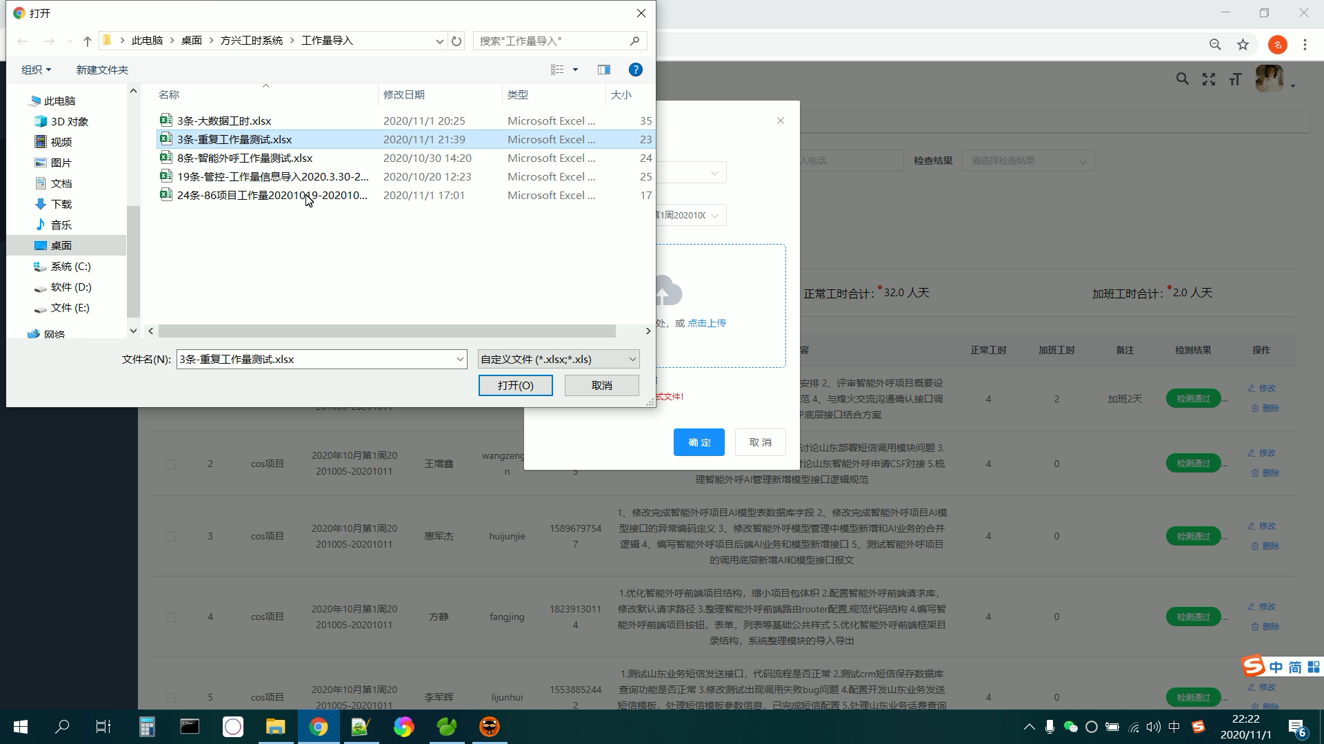Check the row for 王增鑫
This screenshot has height=744, width=1324.
(x=171, y=464)
